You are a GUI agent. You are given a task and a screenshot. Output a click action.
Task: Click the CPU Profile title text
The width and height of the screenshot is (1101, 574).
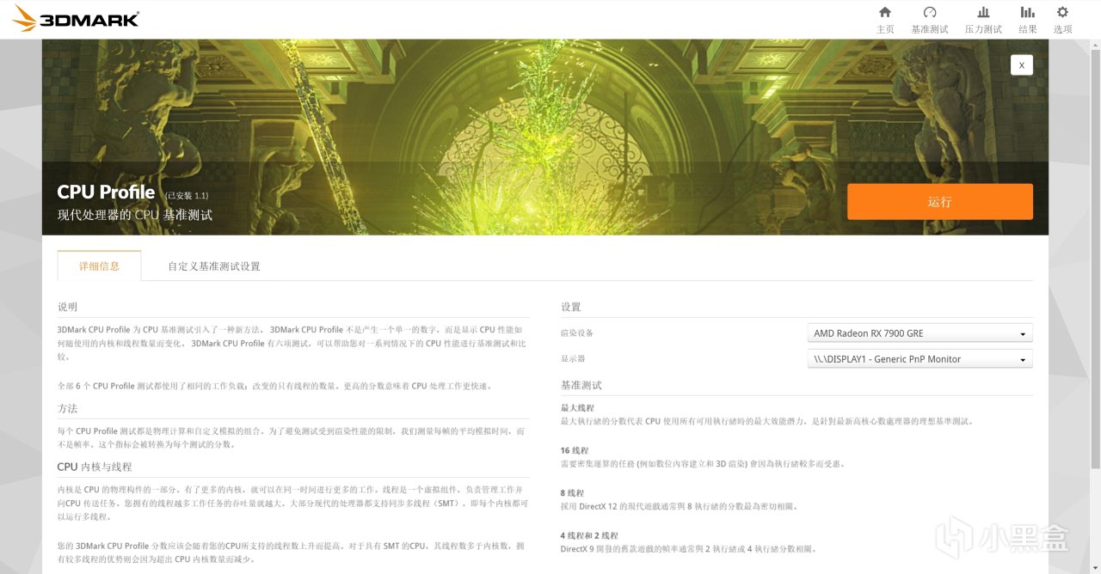pyautogui.click(x=106, y=192)
